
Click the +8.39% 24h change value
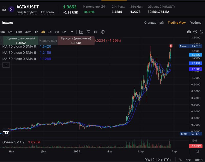pos(89,12)
